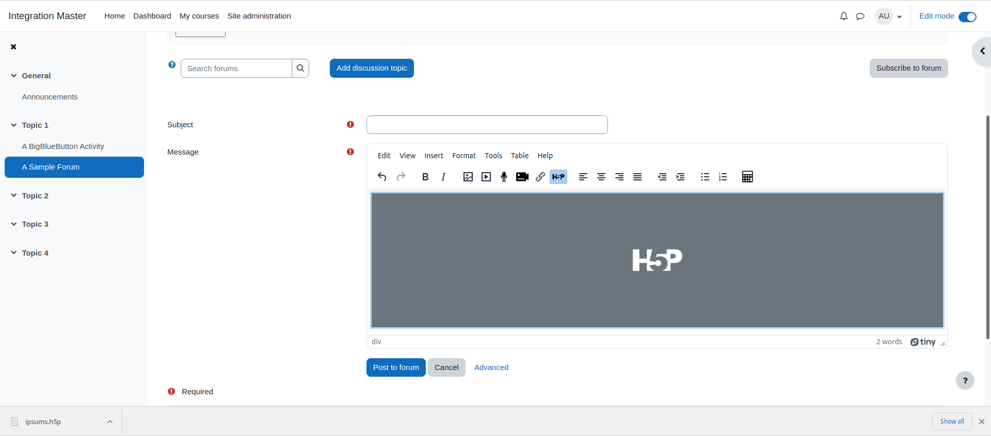Decrease indent using the outdent icon
The width and height of the screenshot is (991, 436).
tap(662, 177)
